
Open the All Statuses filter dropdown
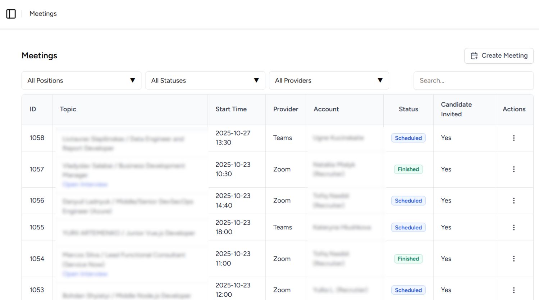205,81
